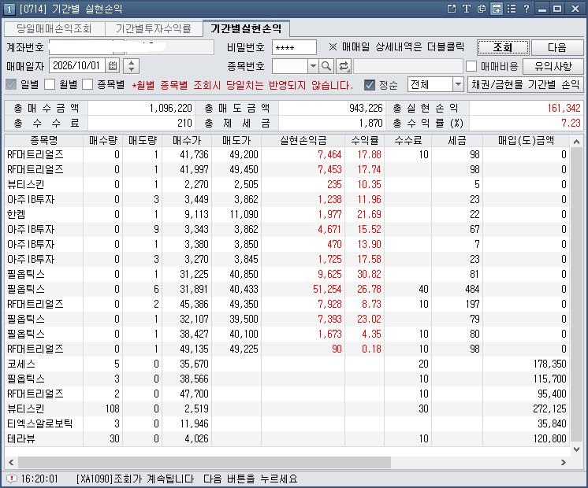Screen dimensions: 588x488
Task: Click the swap/refresh stock icon
Action: 344,66
